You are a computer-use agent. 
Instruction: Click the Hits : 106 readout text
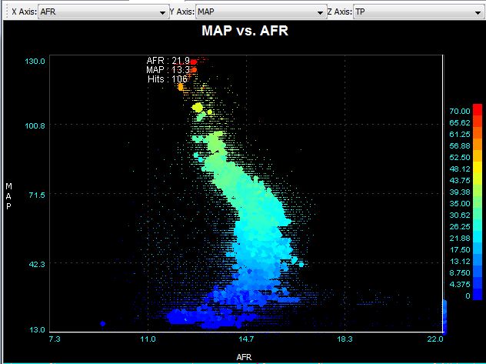168,79
